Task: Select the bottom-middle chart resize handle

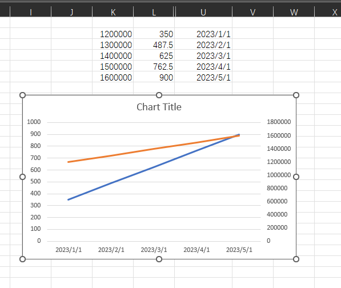Action: pos(159,259)
